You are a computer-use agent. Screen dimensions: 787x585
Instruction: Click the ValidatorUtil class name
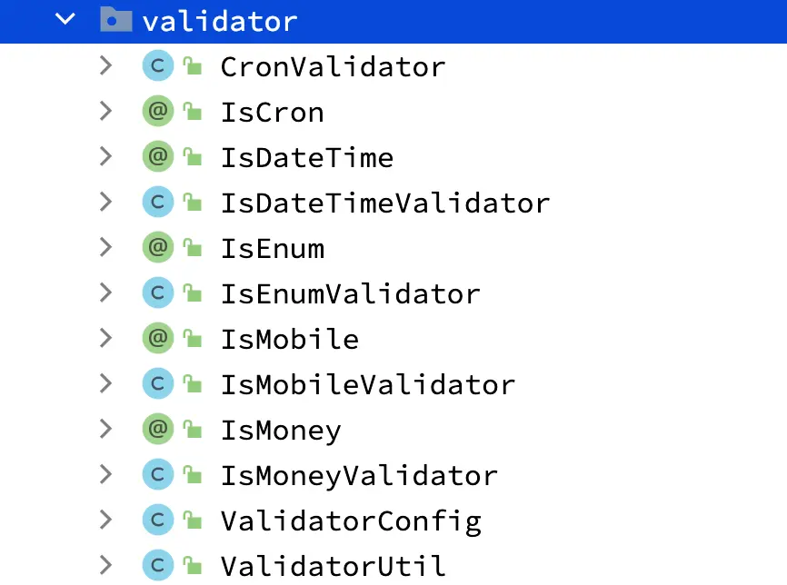point(333,566)
